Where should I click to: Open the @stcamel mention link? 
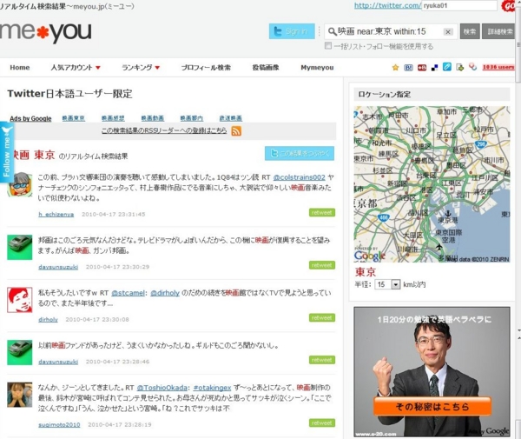(x=128, y=293)
